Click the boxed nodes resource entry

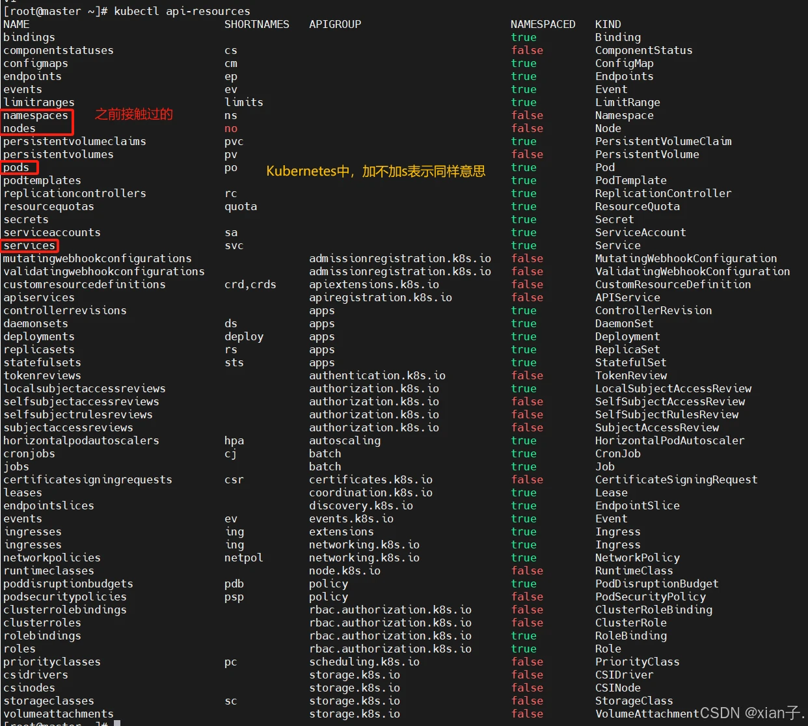20,129
